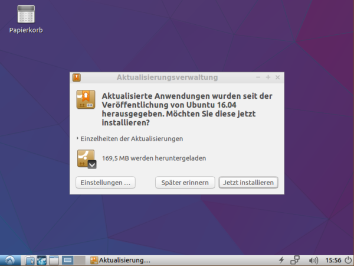Click the Aktualisierte Anwendungen heading text
Viewport: 354px width, 266px height.
point(187,109)
